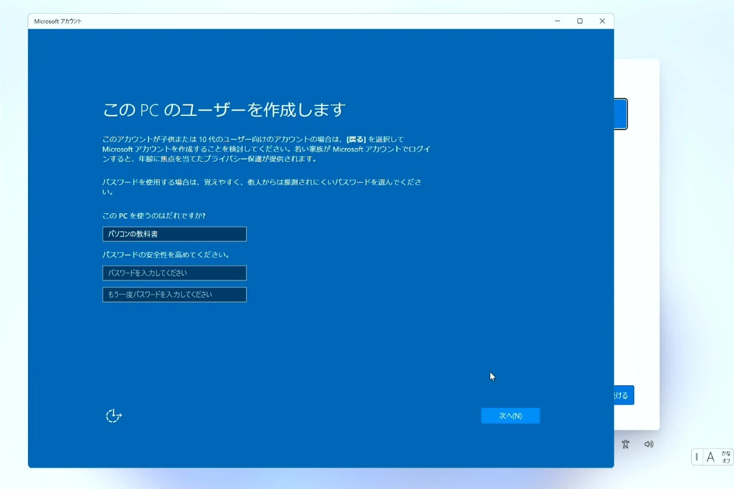Click the この PC を使うのはだれですか? label
734x489 pixels.
pyautogui.click(x=154, y=216)
